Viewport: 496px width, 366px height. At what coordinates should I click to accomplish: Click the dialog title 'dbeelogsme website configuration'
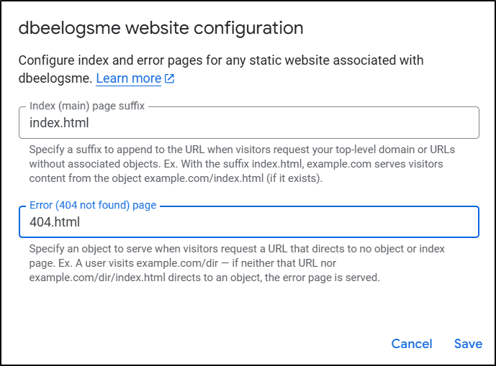tap(161, 29)
